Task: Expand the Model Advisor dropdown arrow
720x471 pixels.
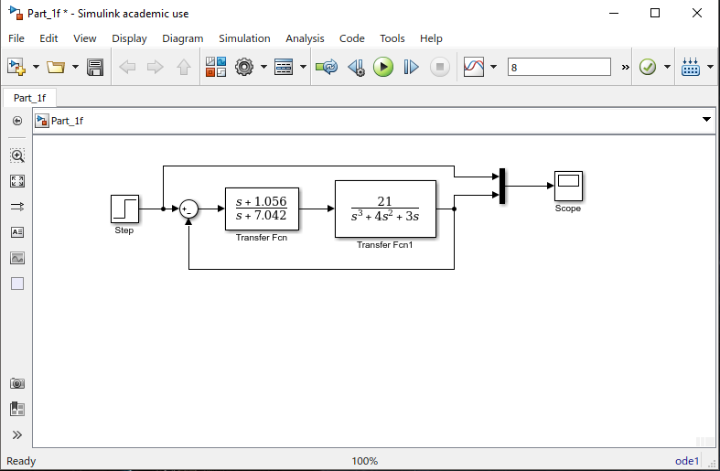Action: [x=667, y=67]
